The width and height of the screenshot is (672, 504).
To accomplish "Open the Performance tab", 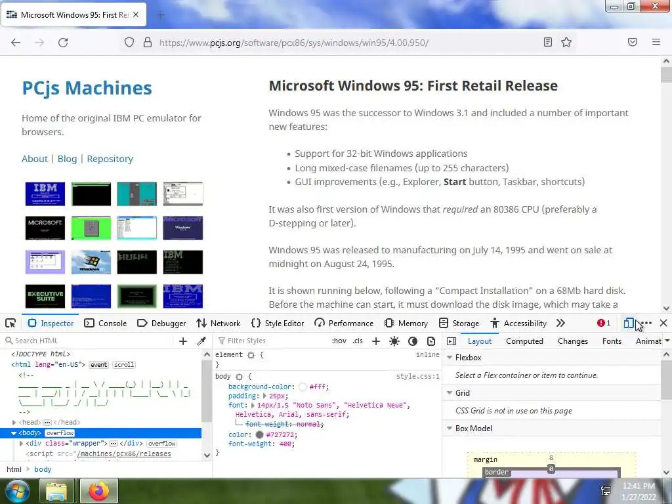I will [x=344, y=323].
